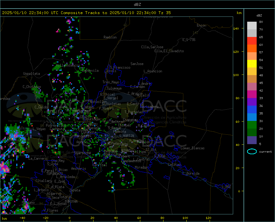Click the yellow 54 dBZ legend swatch

pyautogui.click(x=252, y=64)
